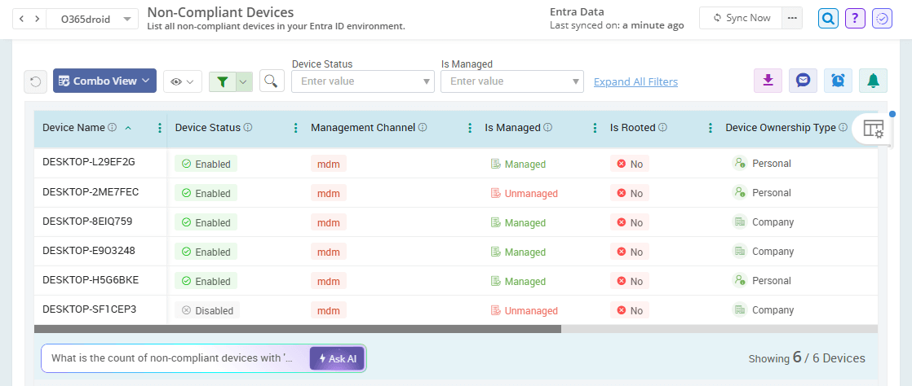Open the Is Managed filter dropdown
Screen dimensions: 912x386
pyautogui.click(x=512, y=81)
